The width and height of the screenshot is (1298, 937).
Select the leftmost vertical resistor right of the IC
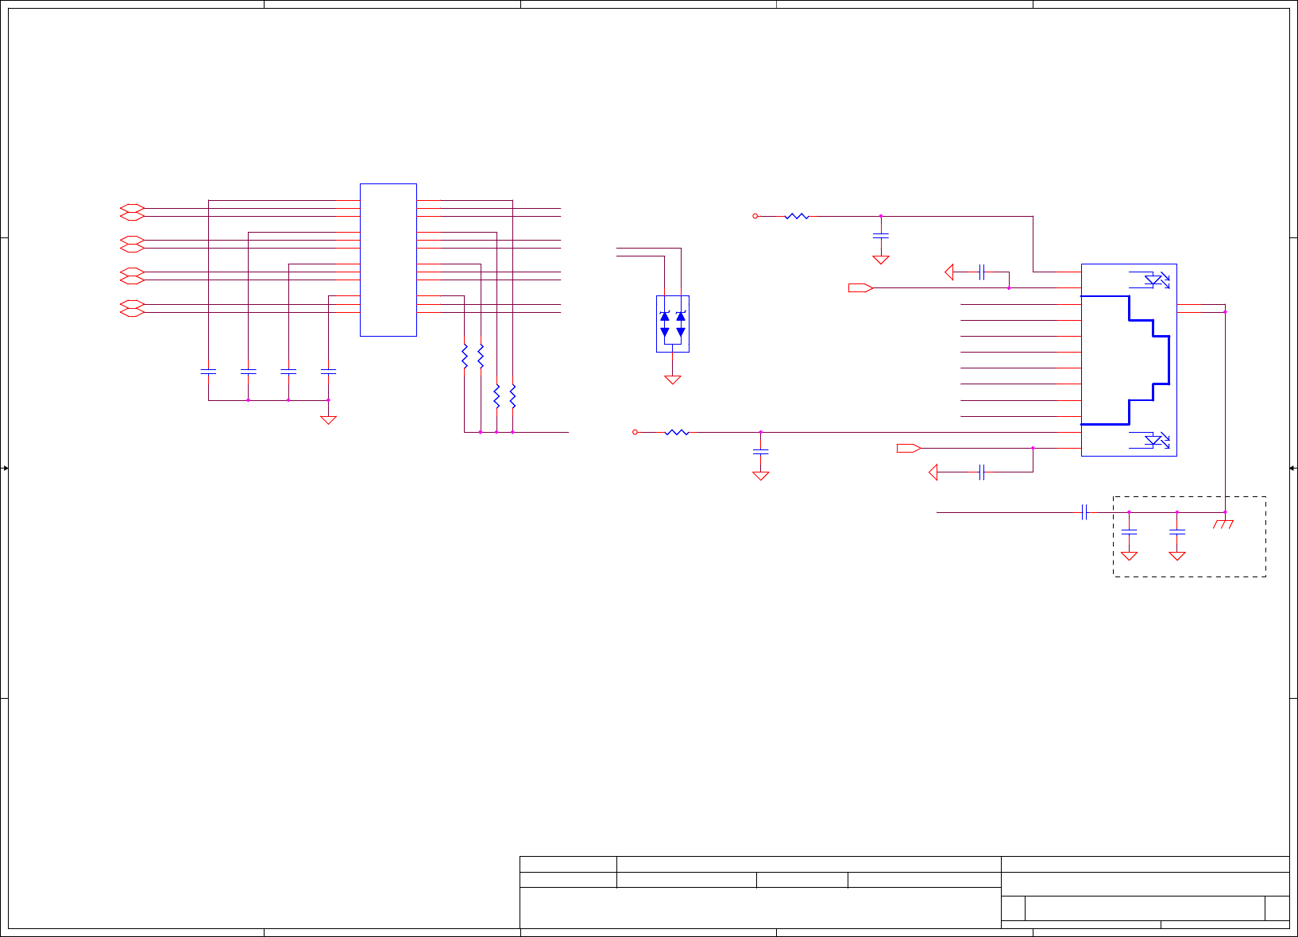pyautogui.click(x=465, y=357)
